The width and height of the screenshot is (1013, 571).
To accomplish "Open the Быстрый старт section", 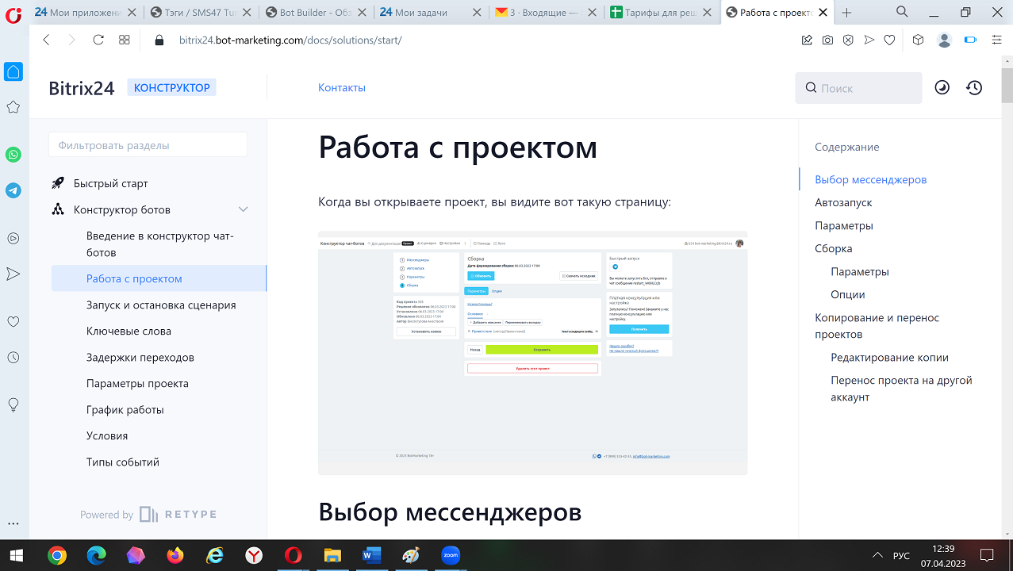I will [110, 183].
